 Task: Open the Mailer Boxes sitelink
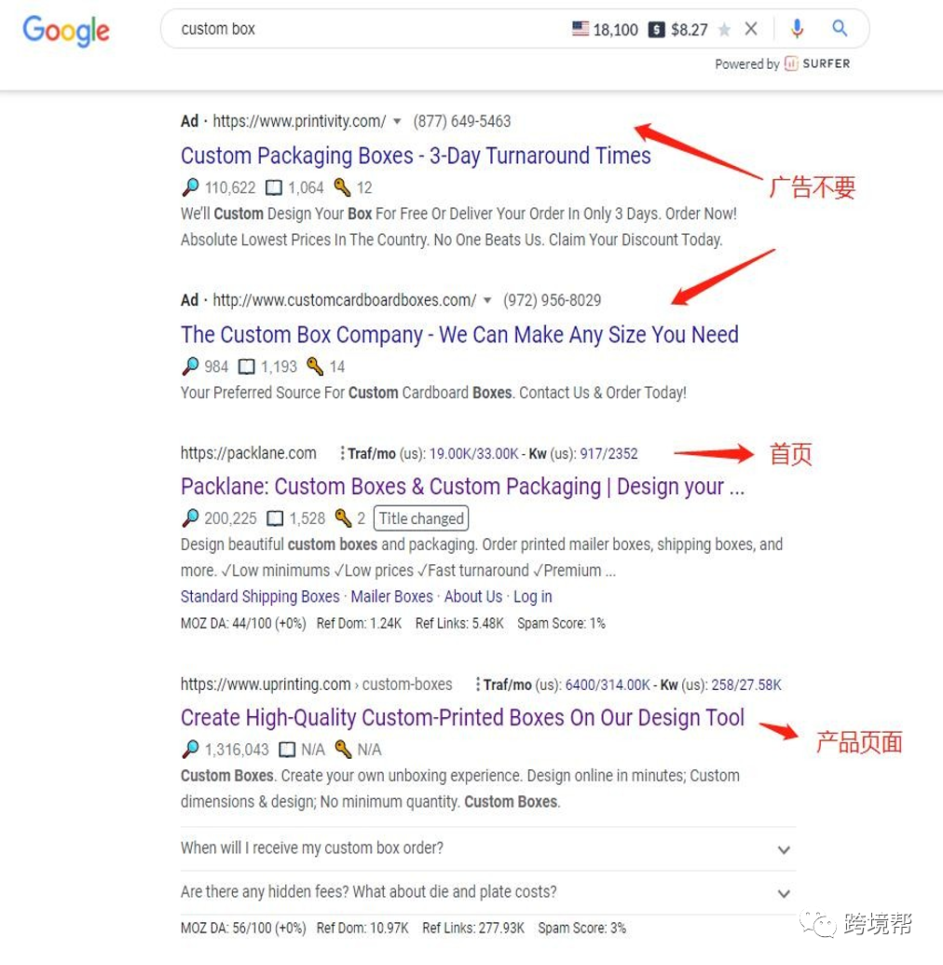pos(392,597)
